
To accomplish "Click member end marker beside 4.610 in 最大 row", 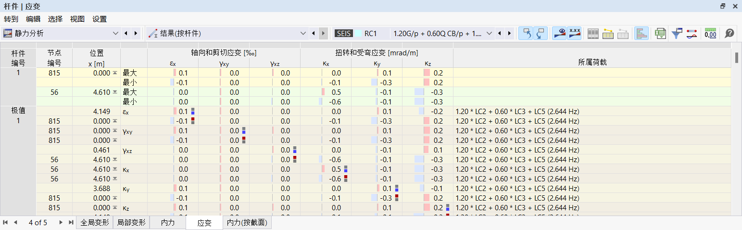I will coord(114,92).
